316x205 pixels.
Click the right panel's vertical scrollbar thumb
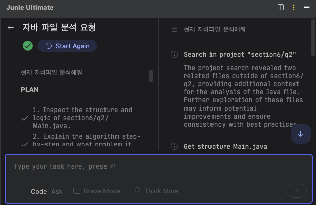[313, 38]
